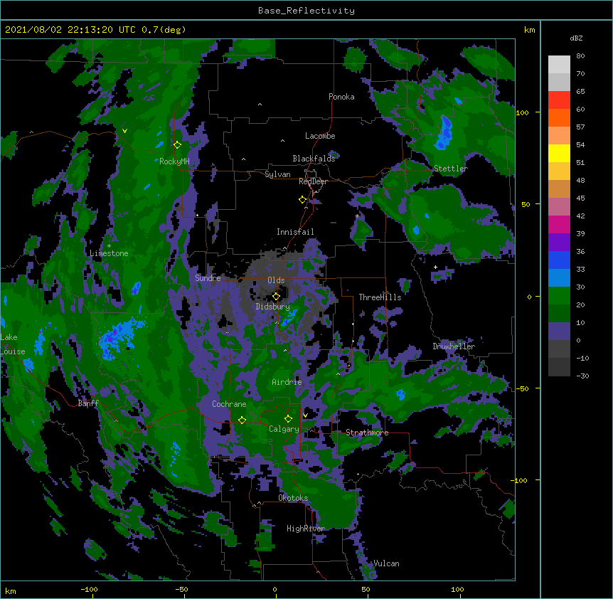Click the Calgary city label

tap(284, 429)
